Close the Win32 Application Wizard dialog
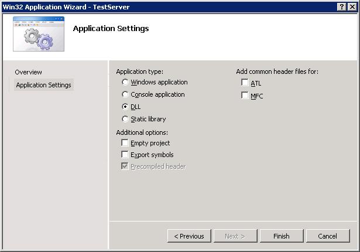This screenshot has height=252, width=360. pyautogui.click(x=352, y=6)
